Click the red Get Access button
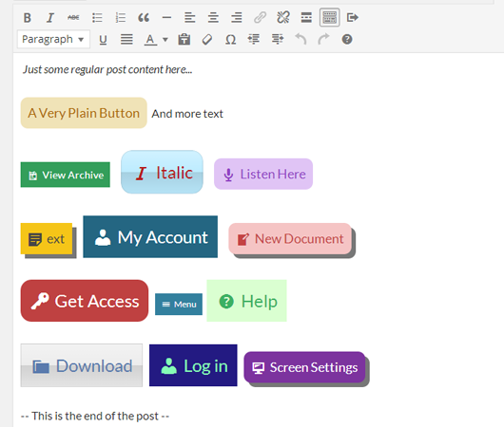Screen dimensions: 504x427 (85, 301)
